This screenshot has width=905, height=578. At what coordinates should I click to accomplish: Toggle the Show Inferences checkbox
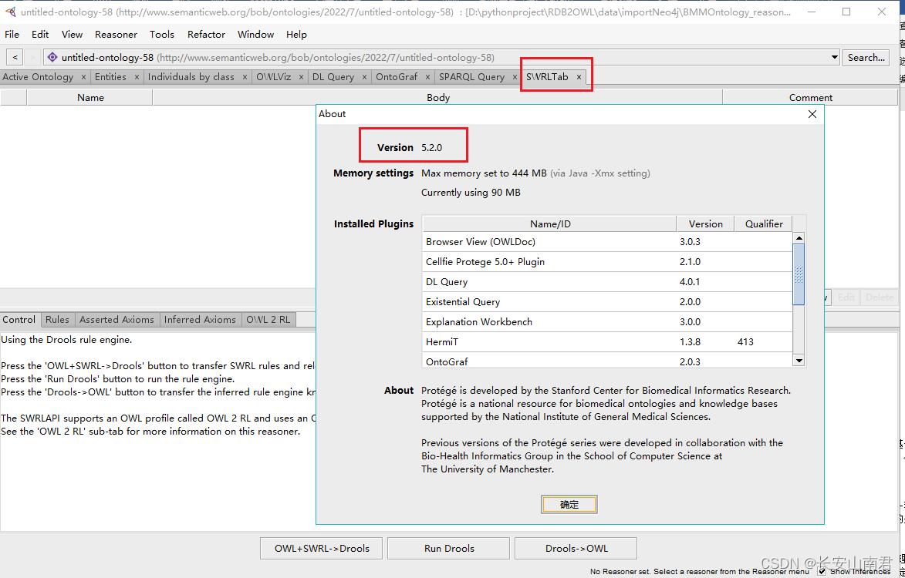pos(822,571)
